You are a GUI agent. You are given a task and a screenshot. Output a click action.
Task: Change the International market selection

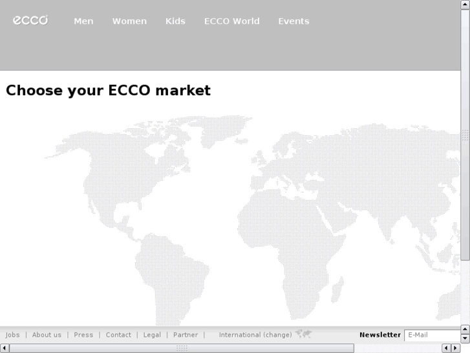point(255,335)
